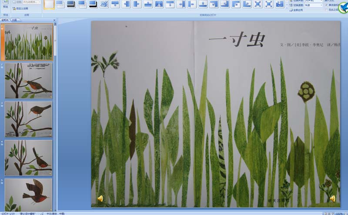Image resolution: width=348 pixels, height=215 pixels.
Task: Click the spell check status bar icon
Action: click(42, 214)
